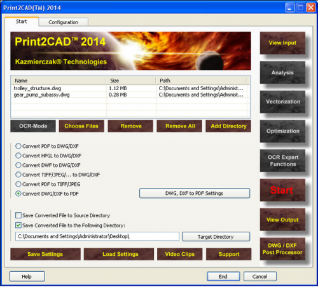Screen dimensions: 318x287
Task: Click the Remove All button
Action: point(179,126)
